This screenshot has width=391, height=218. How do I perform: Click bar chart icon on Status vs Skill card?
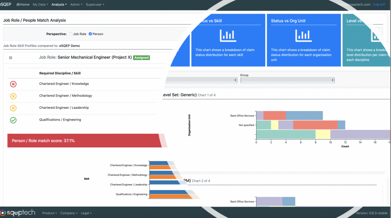(x=228, y=35)
